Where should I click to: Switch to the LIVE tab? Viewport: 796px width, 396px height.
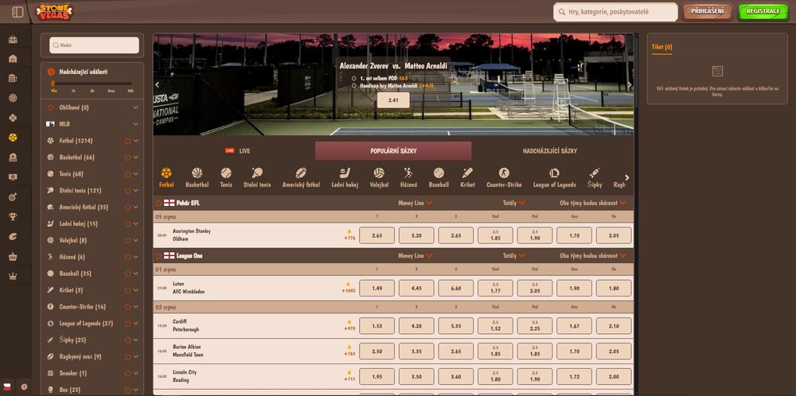click(238, 151)
